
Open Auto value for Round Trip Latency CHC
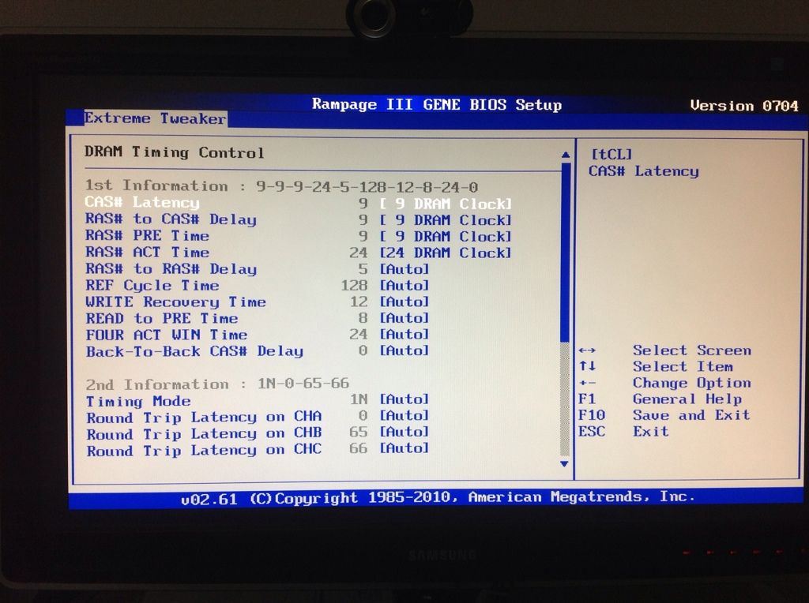404,449
